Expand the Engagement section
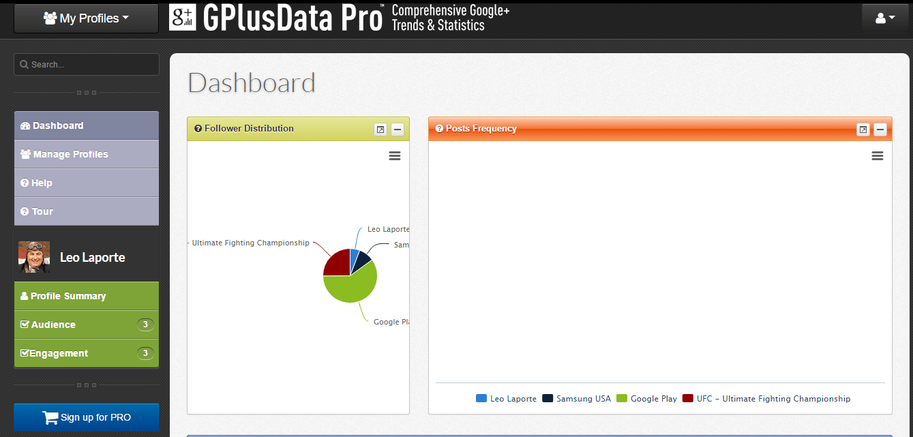Viewport: 913px width, 437px height. pyautogui.click(x=87, y=353)
